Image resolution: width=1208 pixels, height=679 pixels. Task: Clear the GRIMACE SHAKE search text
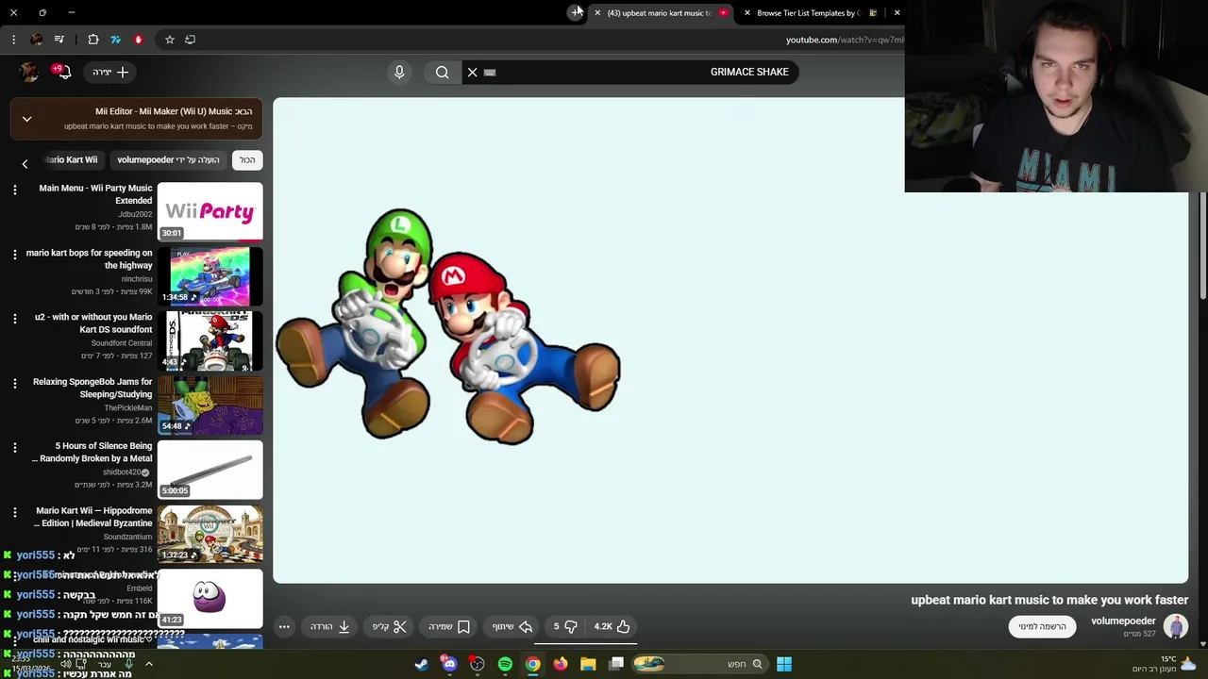[473, 72]
